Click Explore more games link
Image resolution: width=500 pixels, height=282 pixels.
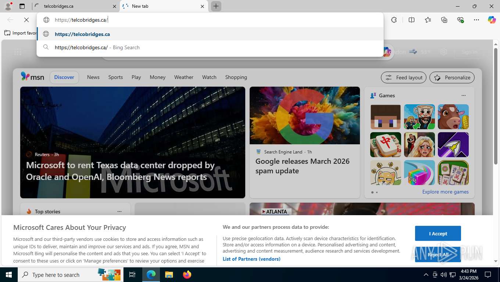(x=446, y=192)
